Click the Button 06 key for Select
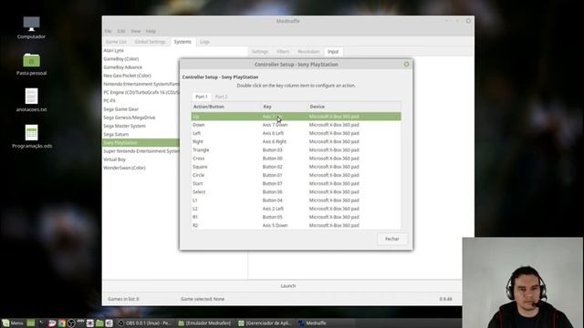The width and height of the screenshot is (584, 328). coord(272,192)
